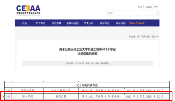Screen dimensions: 175x101
Task: Open 关于协会 menu item
Action: (40, 23)
